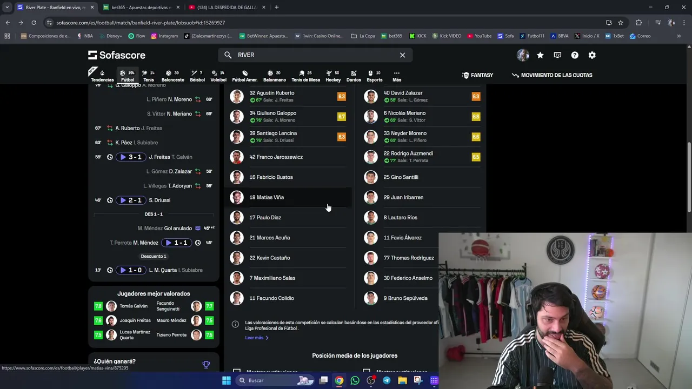The height and width of the screenshot is (389, 692).
Task: Open the Sofascore home logo
Action: [x=117, y=55]
